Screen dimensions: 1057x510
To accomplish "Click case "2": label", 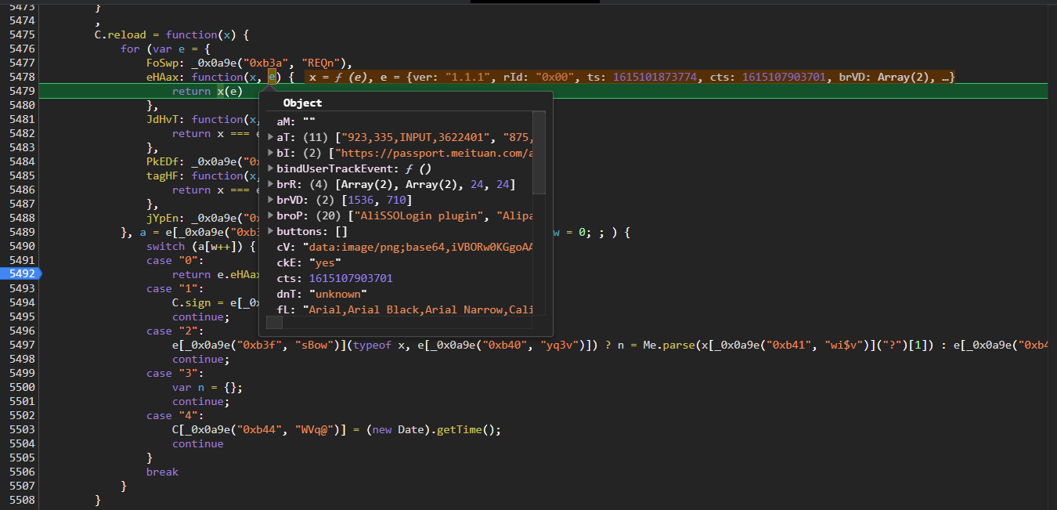I will [175, 331].
